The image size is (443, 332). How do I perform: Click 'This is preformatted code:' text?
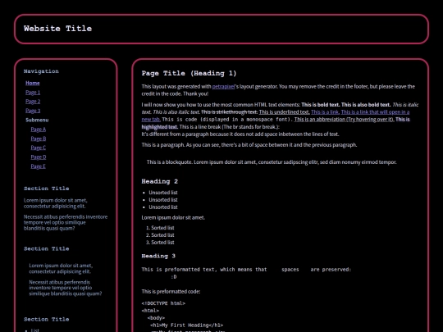coord(171,292)
